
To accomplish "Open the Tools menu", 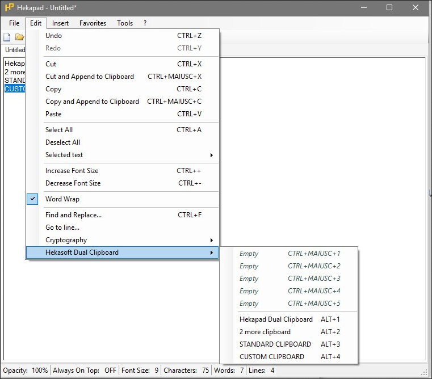I will coord(125,23).
